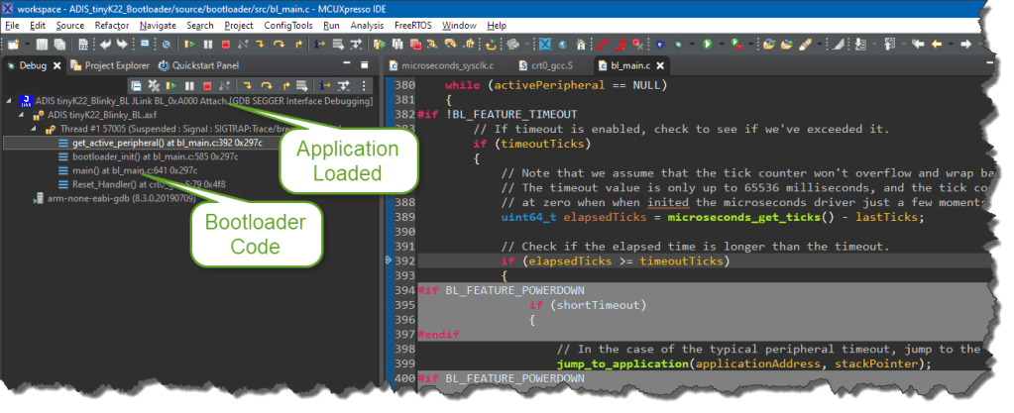This screenshot has height=413, width=1014.
Task: Click the pencil Search toolbar icon
Action: [x=805, y=44]
